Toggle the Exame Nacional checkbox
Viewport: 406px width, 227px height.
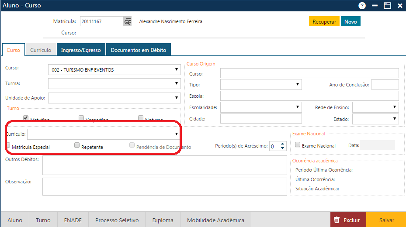pos(298,145)
